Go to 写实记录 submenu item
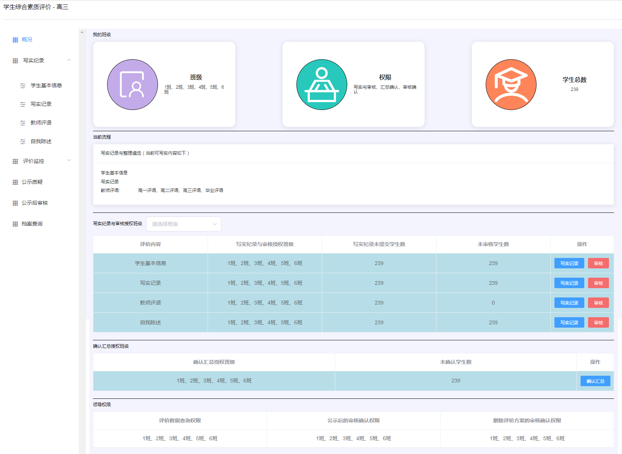Viewport: 622px width, 454px height. pos(41,104)
